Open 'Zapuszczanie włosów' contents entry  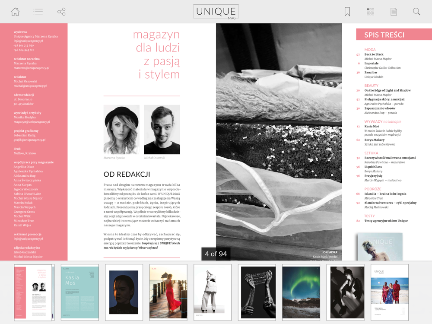(380, 108)
